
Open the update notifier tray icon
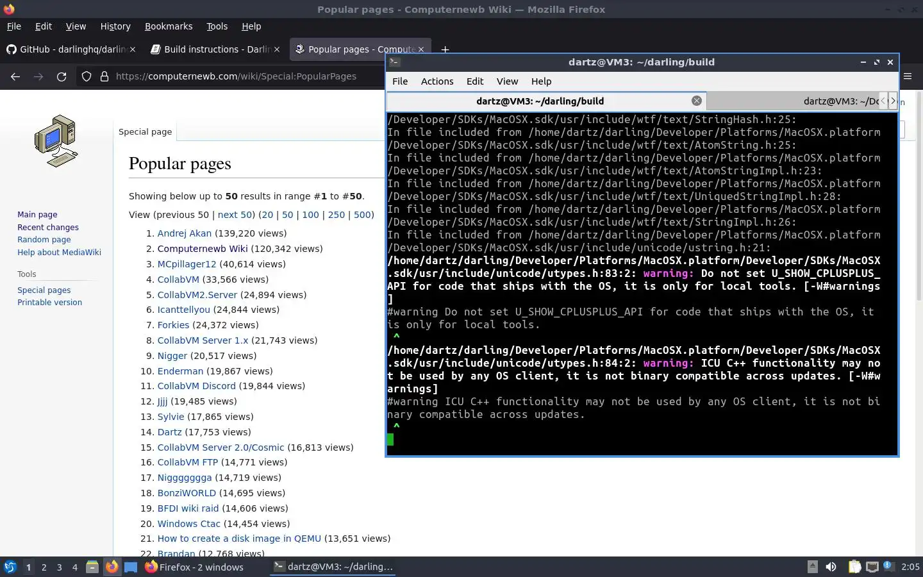[888, 566]
